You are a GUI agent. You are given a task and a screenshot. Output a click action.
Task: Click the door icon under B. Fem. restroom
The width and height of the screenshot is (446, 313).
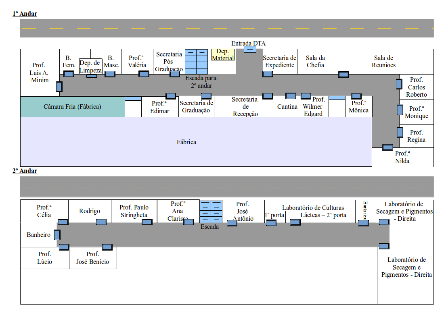point(68,74)
